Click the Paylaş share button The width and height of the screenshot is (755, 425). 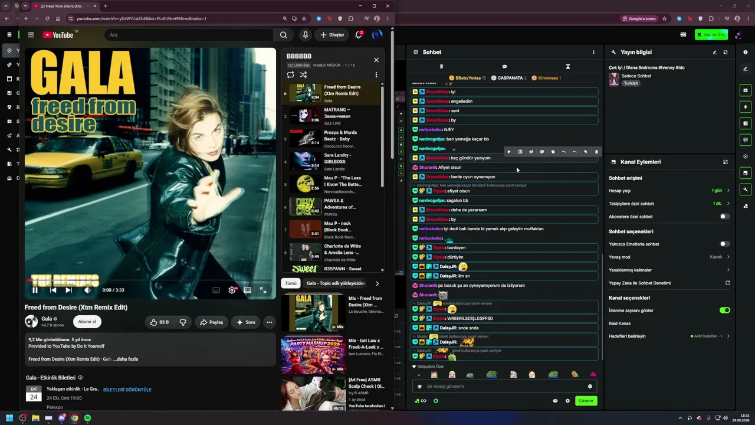[x=211, y=322]
